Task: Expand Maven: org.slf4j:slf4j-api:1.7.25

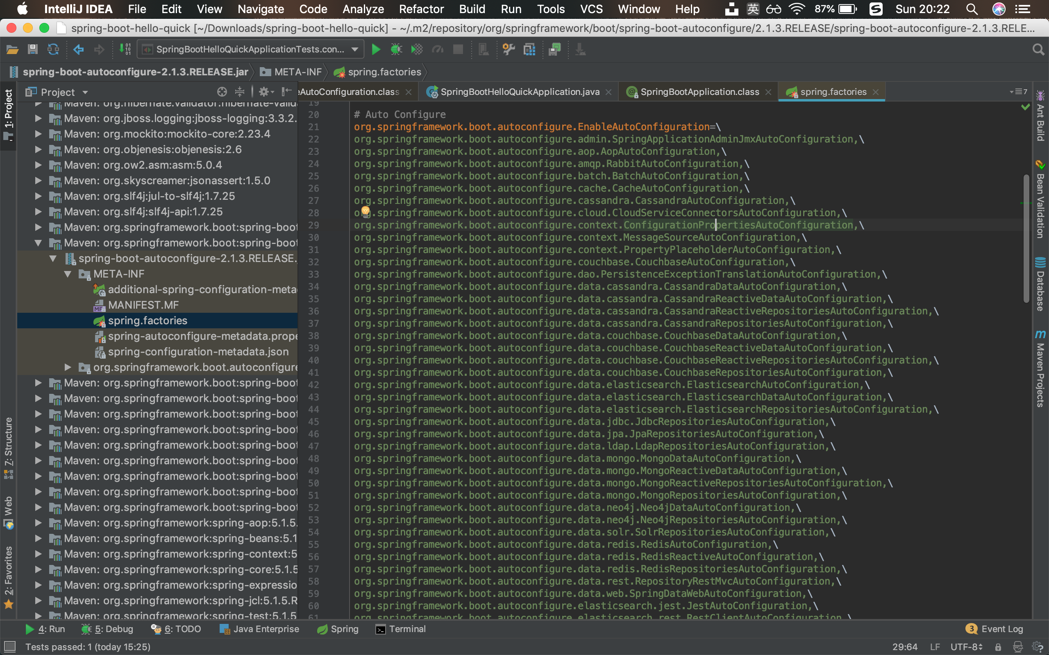Action: (x=38, y=211)
